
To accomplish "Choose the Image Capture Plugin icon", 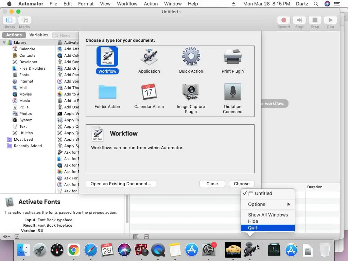I will click(x=191, y=92).
